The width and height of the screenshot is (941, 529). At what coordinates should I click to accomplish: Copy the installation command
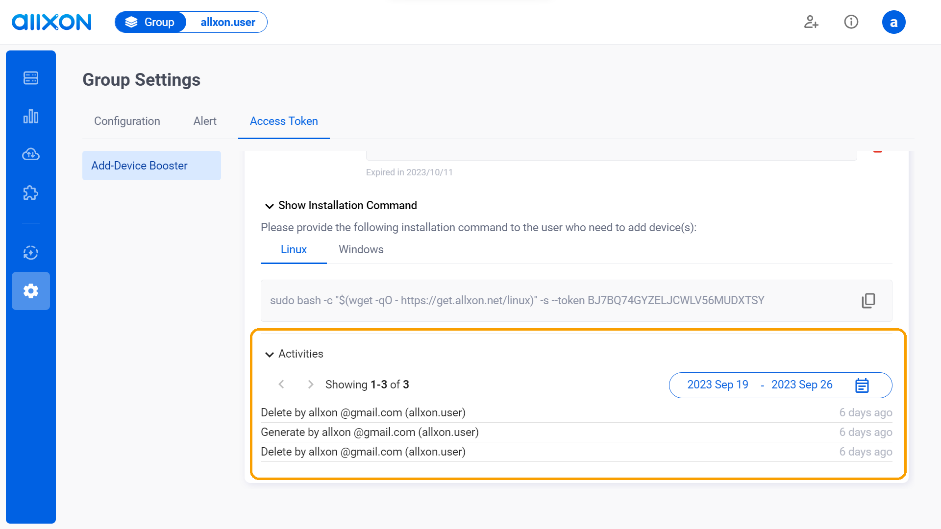point(868,300)
